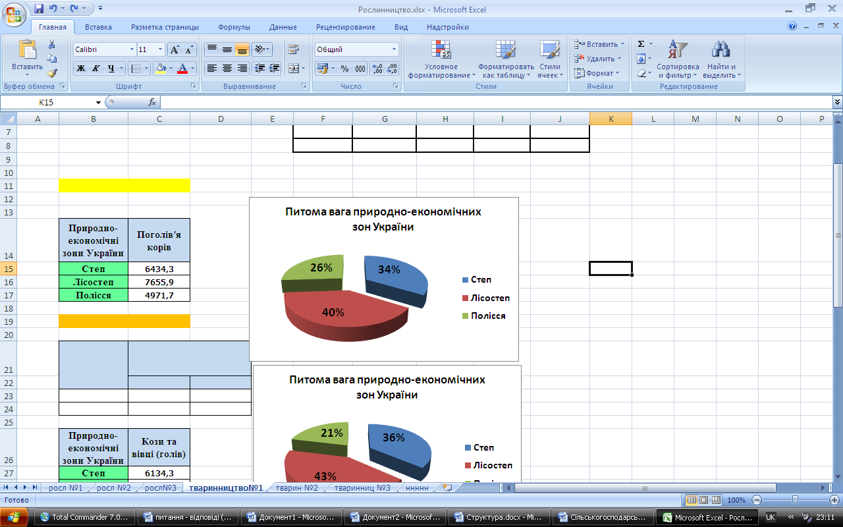Click Merge and Center icon
Screen dimensions: 843x527
[x=294, y=69]
